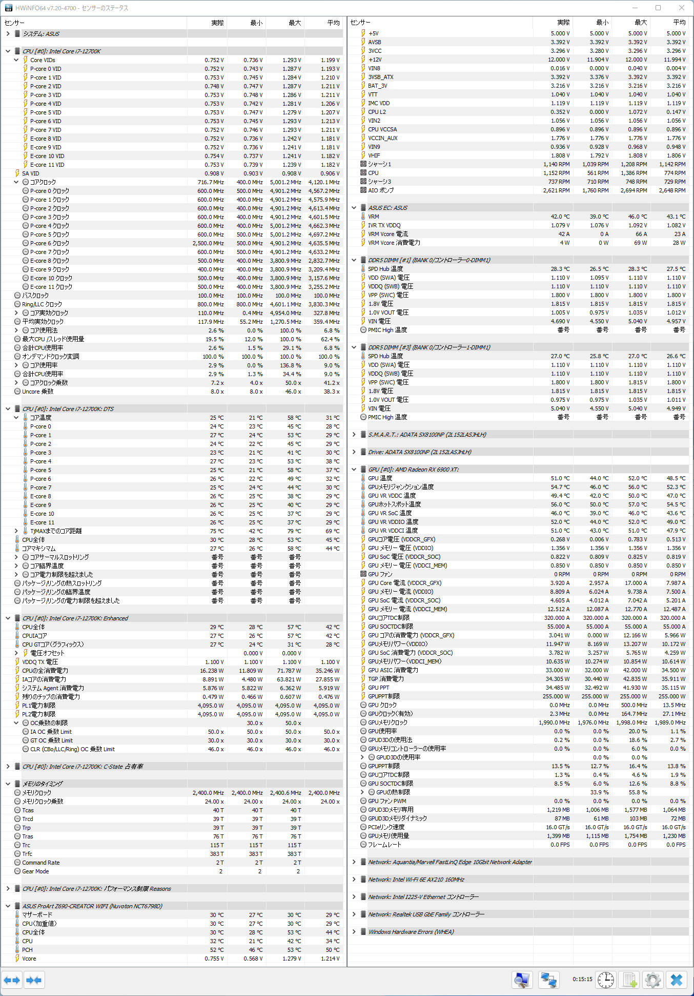The image size is (694, 996).
Task: Click the lightning icon beside TGP 消費電力
Action: tap(363, 679)
